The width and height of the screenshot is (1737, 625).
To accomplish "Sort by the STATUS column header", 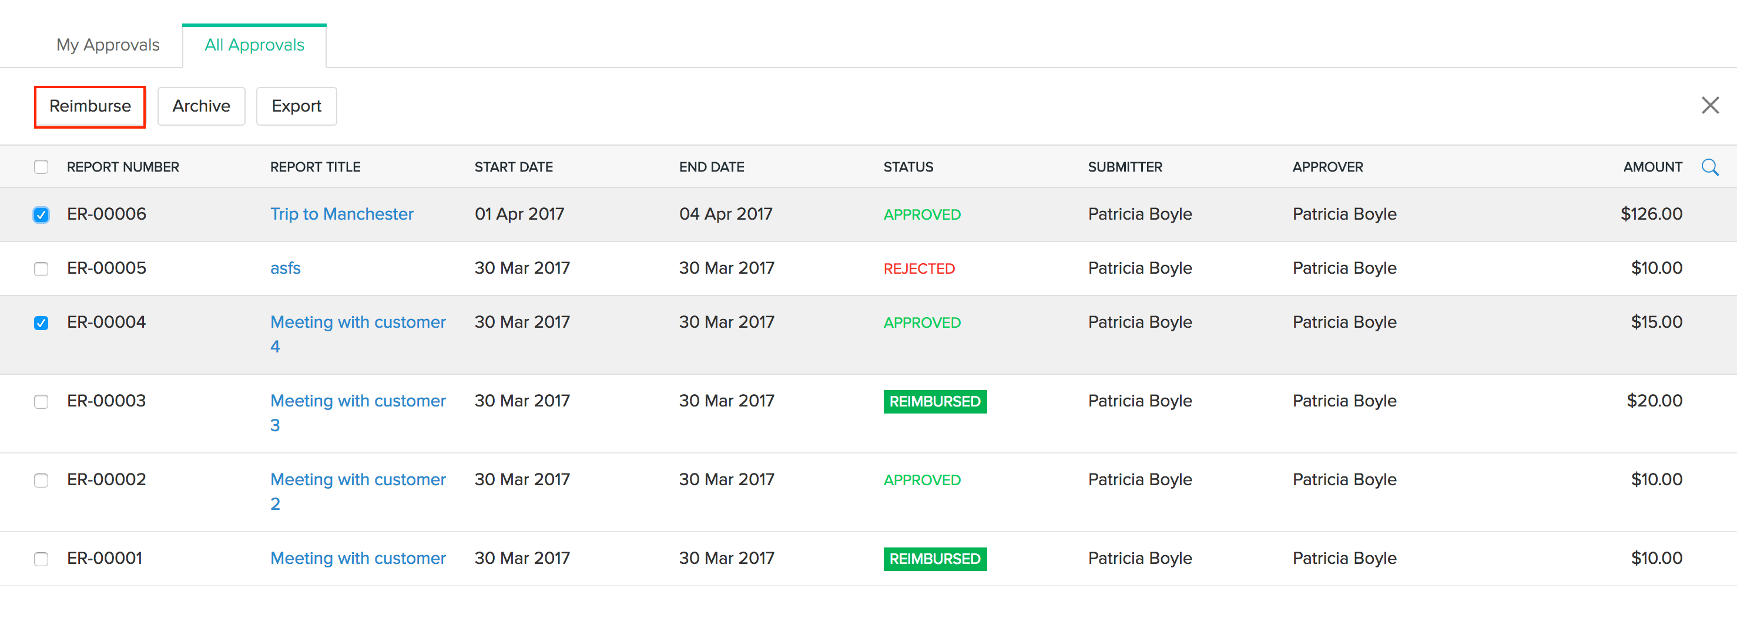I will pyautogui.click(x=908, y=167).
